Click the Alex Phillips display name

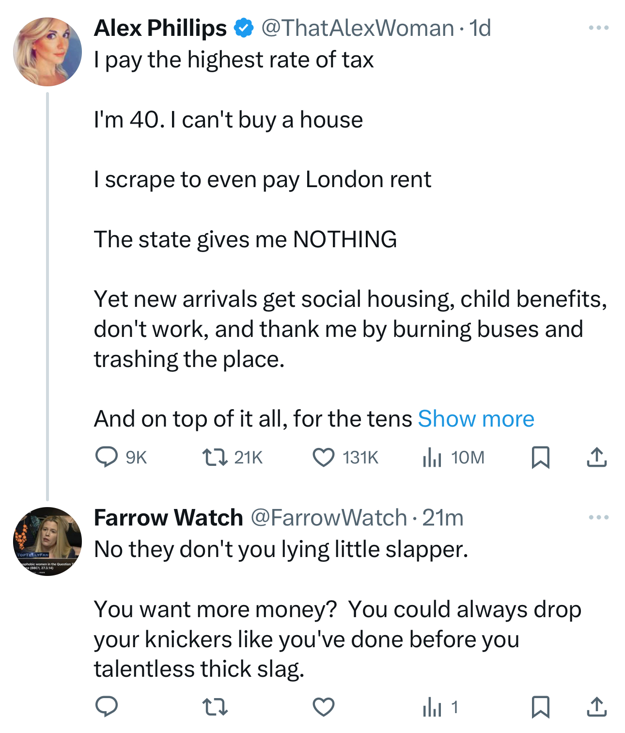(160, 28)
